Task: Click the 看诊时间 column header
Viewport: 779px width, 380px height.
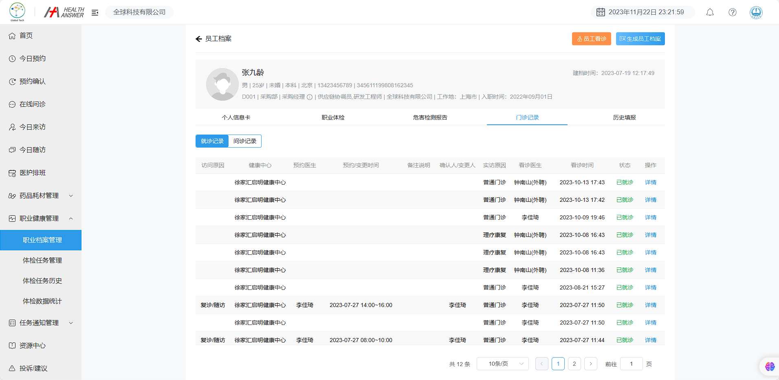Action: coord(582,165)
